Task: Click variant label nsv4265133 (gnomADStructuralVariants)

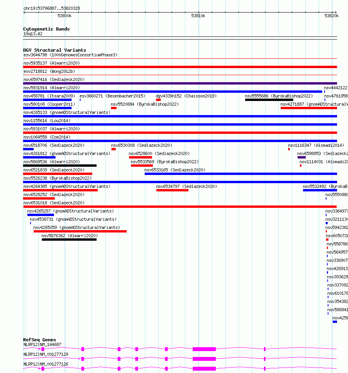Action: pyautogui.click(x=67, y=112)
